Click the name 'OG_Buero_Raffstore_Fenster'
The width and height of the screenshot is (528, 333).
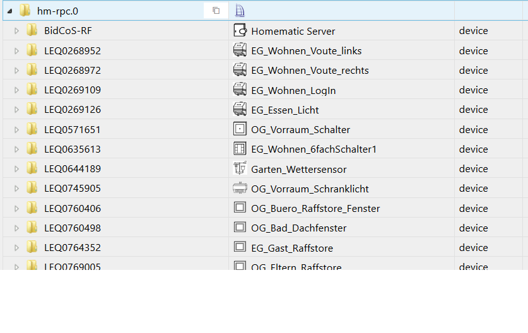(x=315, y=208)
